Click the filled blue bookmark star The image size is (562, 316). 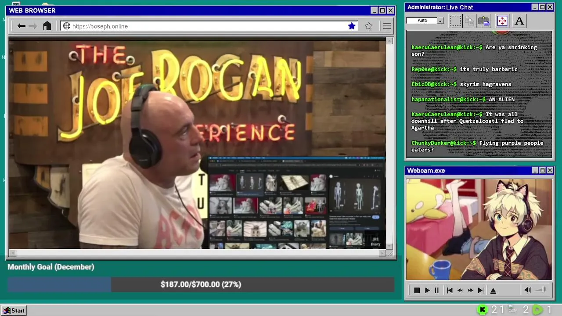point(352,26)
